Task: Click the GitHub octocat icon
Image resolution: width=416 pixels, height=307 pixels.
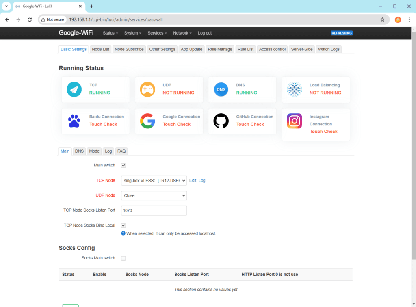Action: point(221,121)
